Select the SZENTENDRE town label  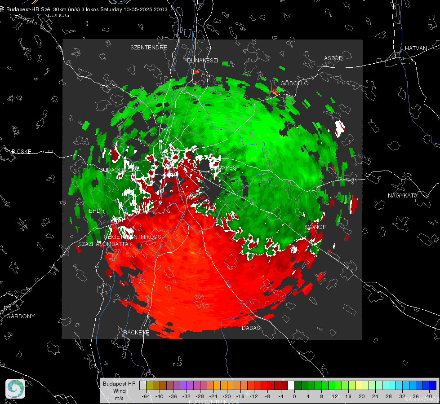149,48
